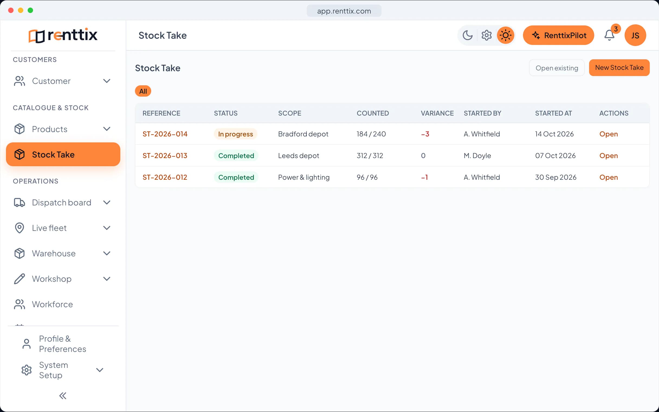659x412 pixels.
Task: Expand the System Setup chevron
Action: 100,370
